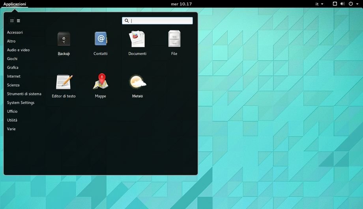Open the System Settings category
This screenshot has width=363, height=209.
pos(21,103)
